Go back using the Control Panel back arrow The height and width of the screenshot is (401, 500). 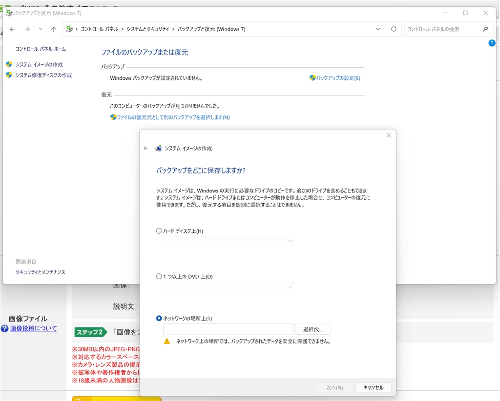[12, 29]
